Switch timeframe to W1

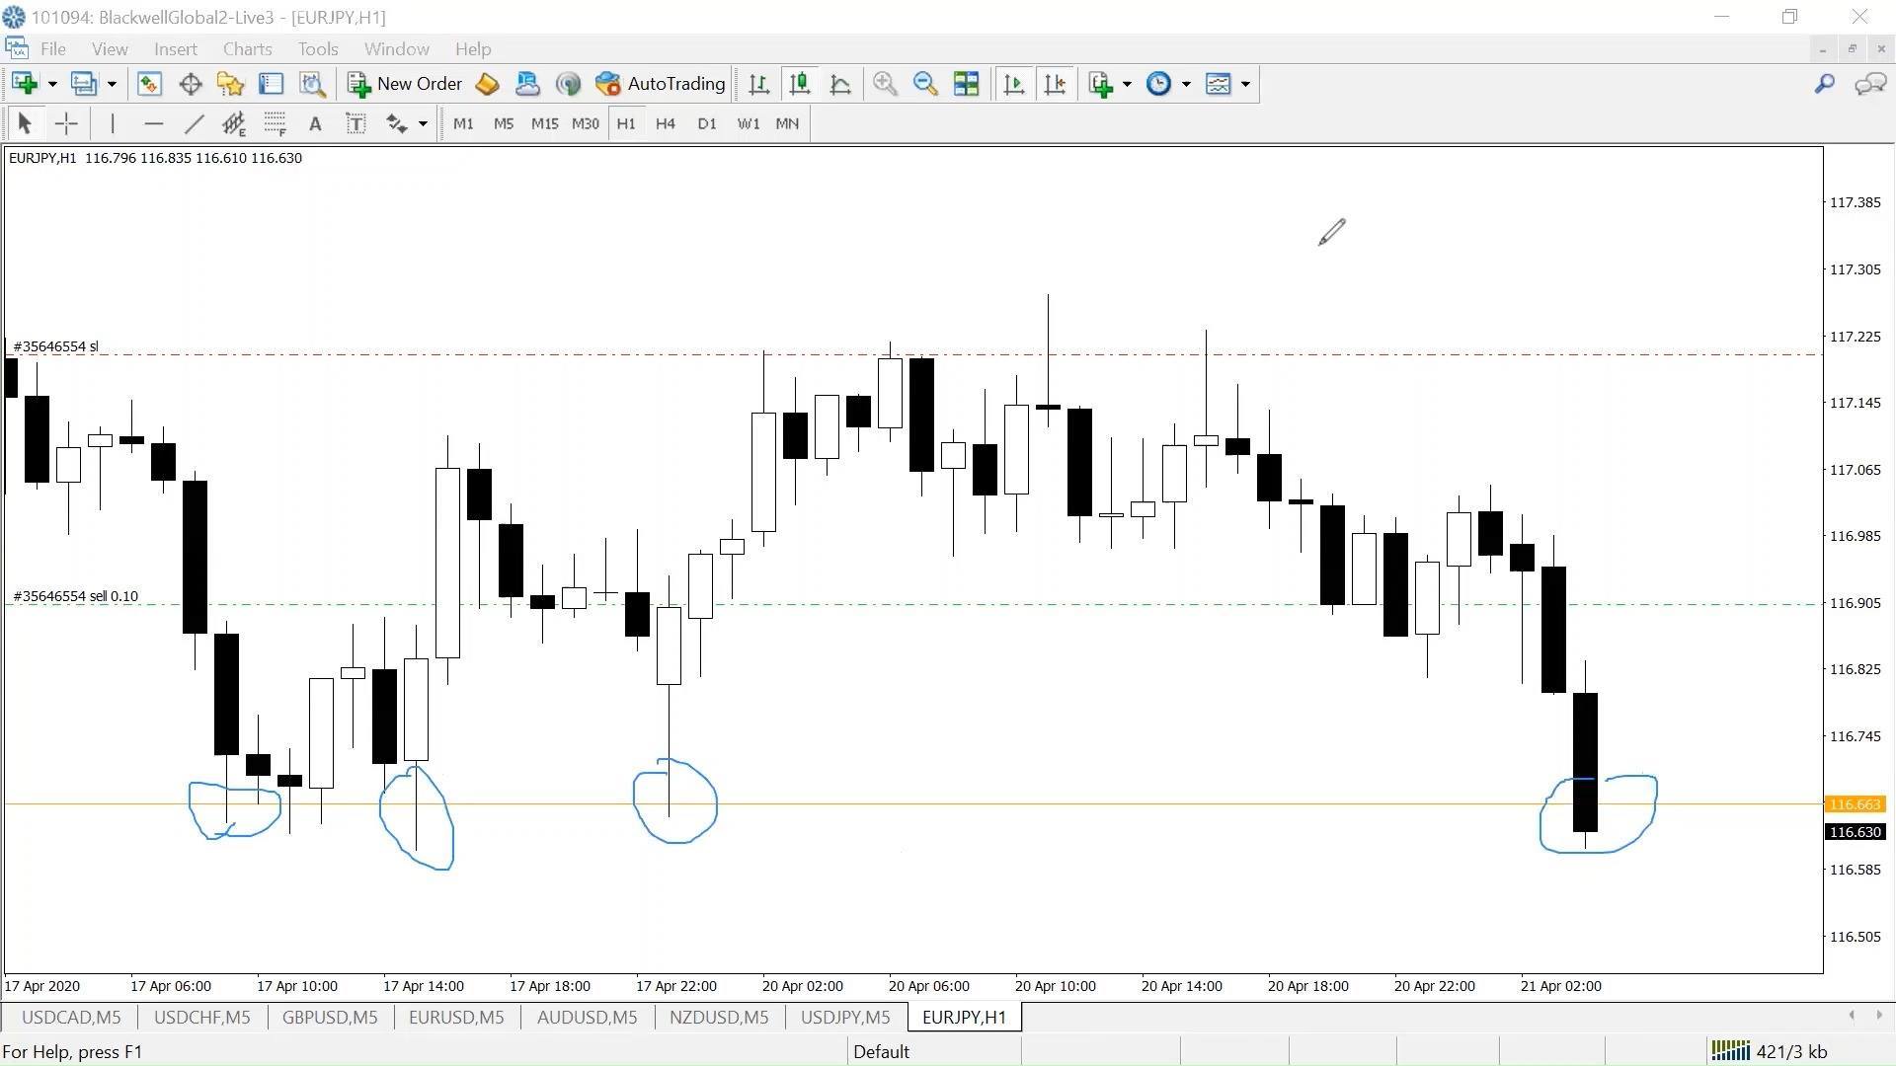(749, 123)
